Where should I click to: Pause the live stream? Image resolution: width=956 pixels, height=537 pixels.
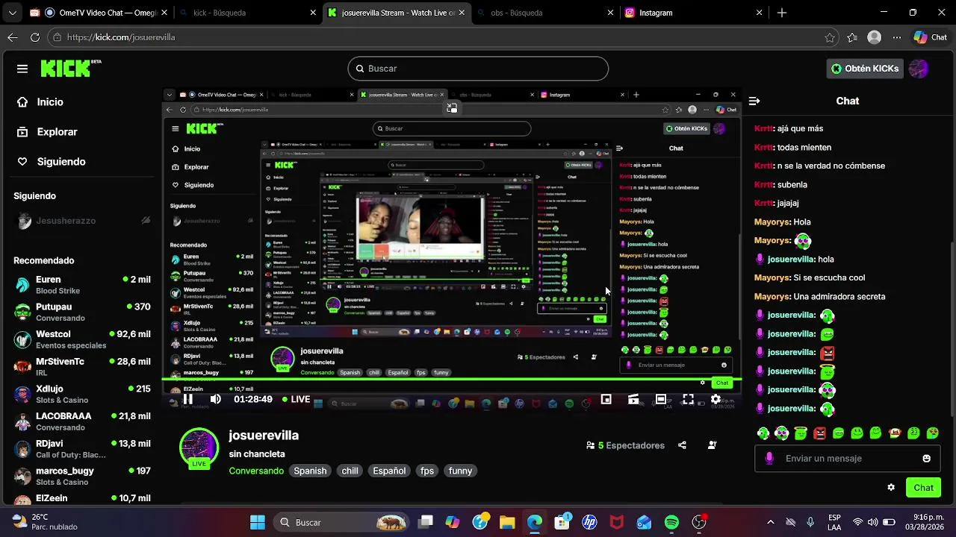(188, 399)
